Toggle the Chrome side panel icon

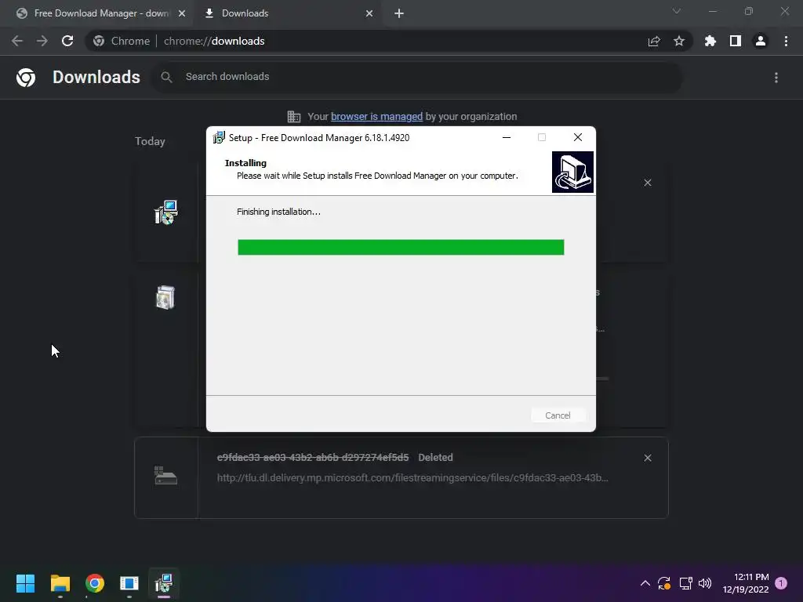click(736, 41)
